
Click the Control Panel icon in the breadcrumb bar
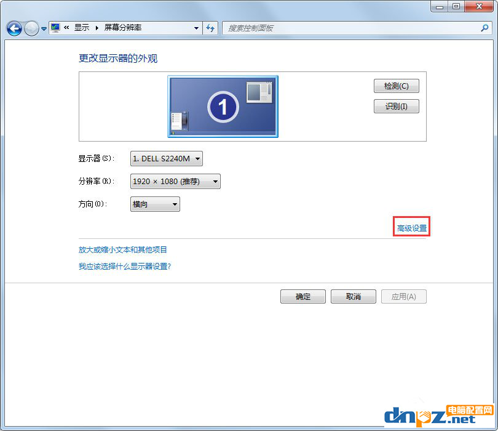(x=54, y=28)
